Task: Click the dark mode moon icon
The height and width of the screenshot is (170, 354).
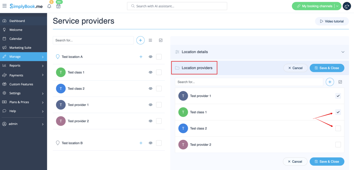Action: click(347, 6)
